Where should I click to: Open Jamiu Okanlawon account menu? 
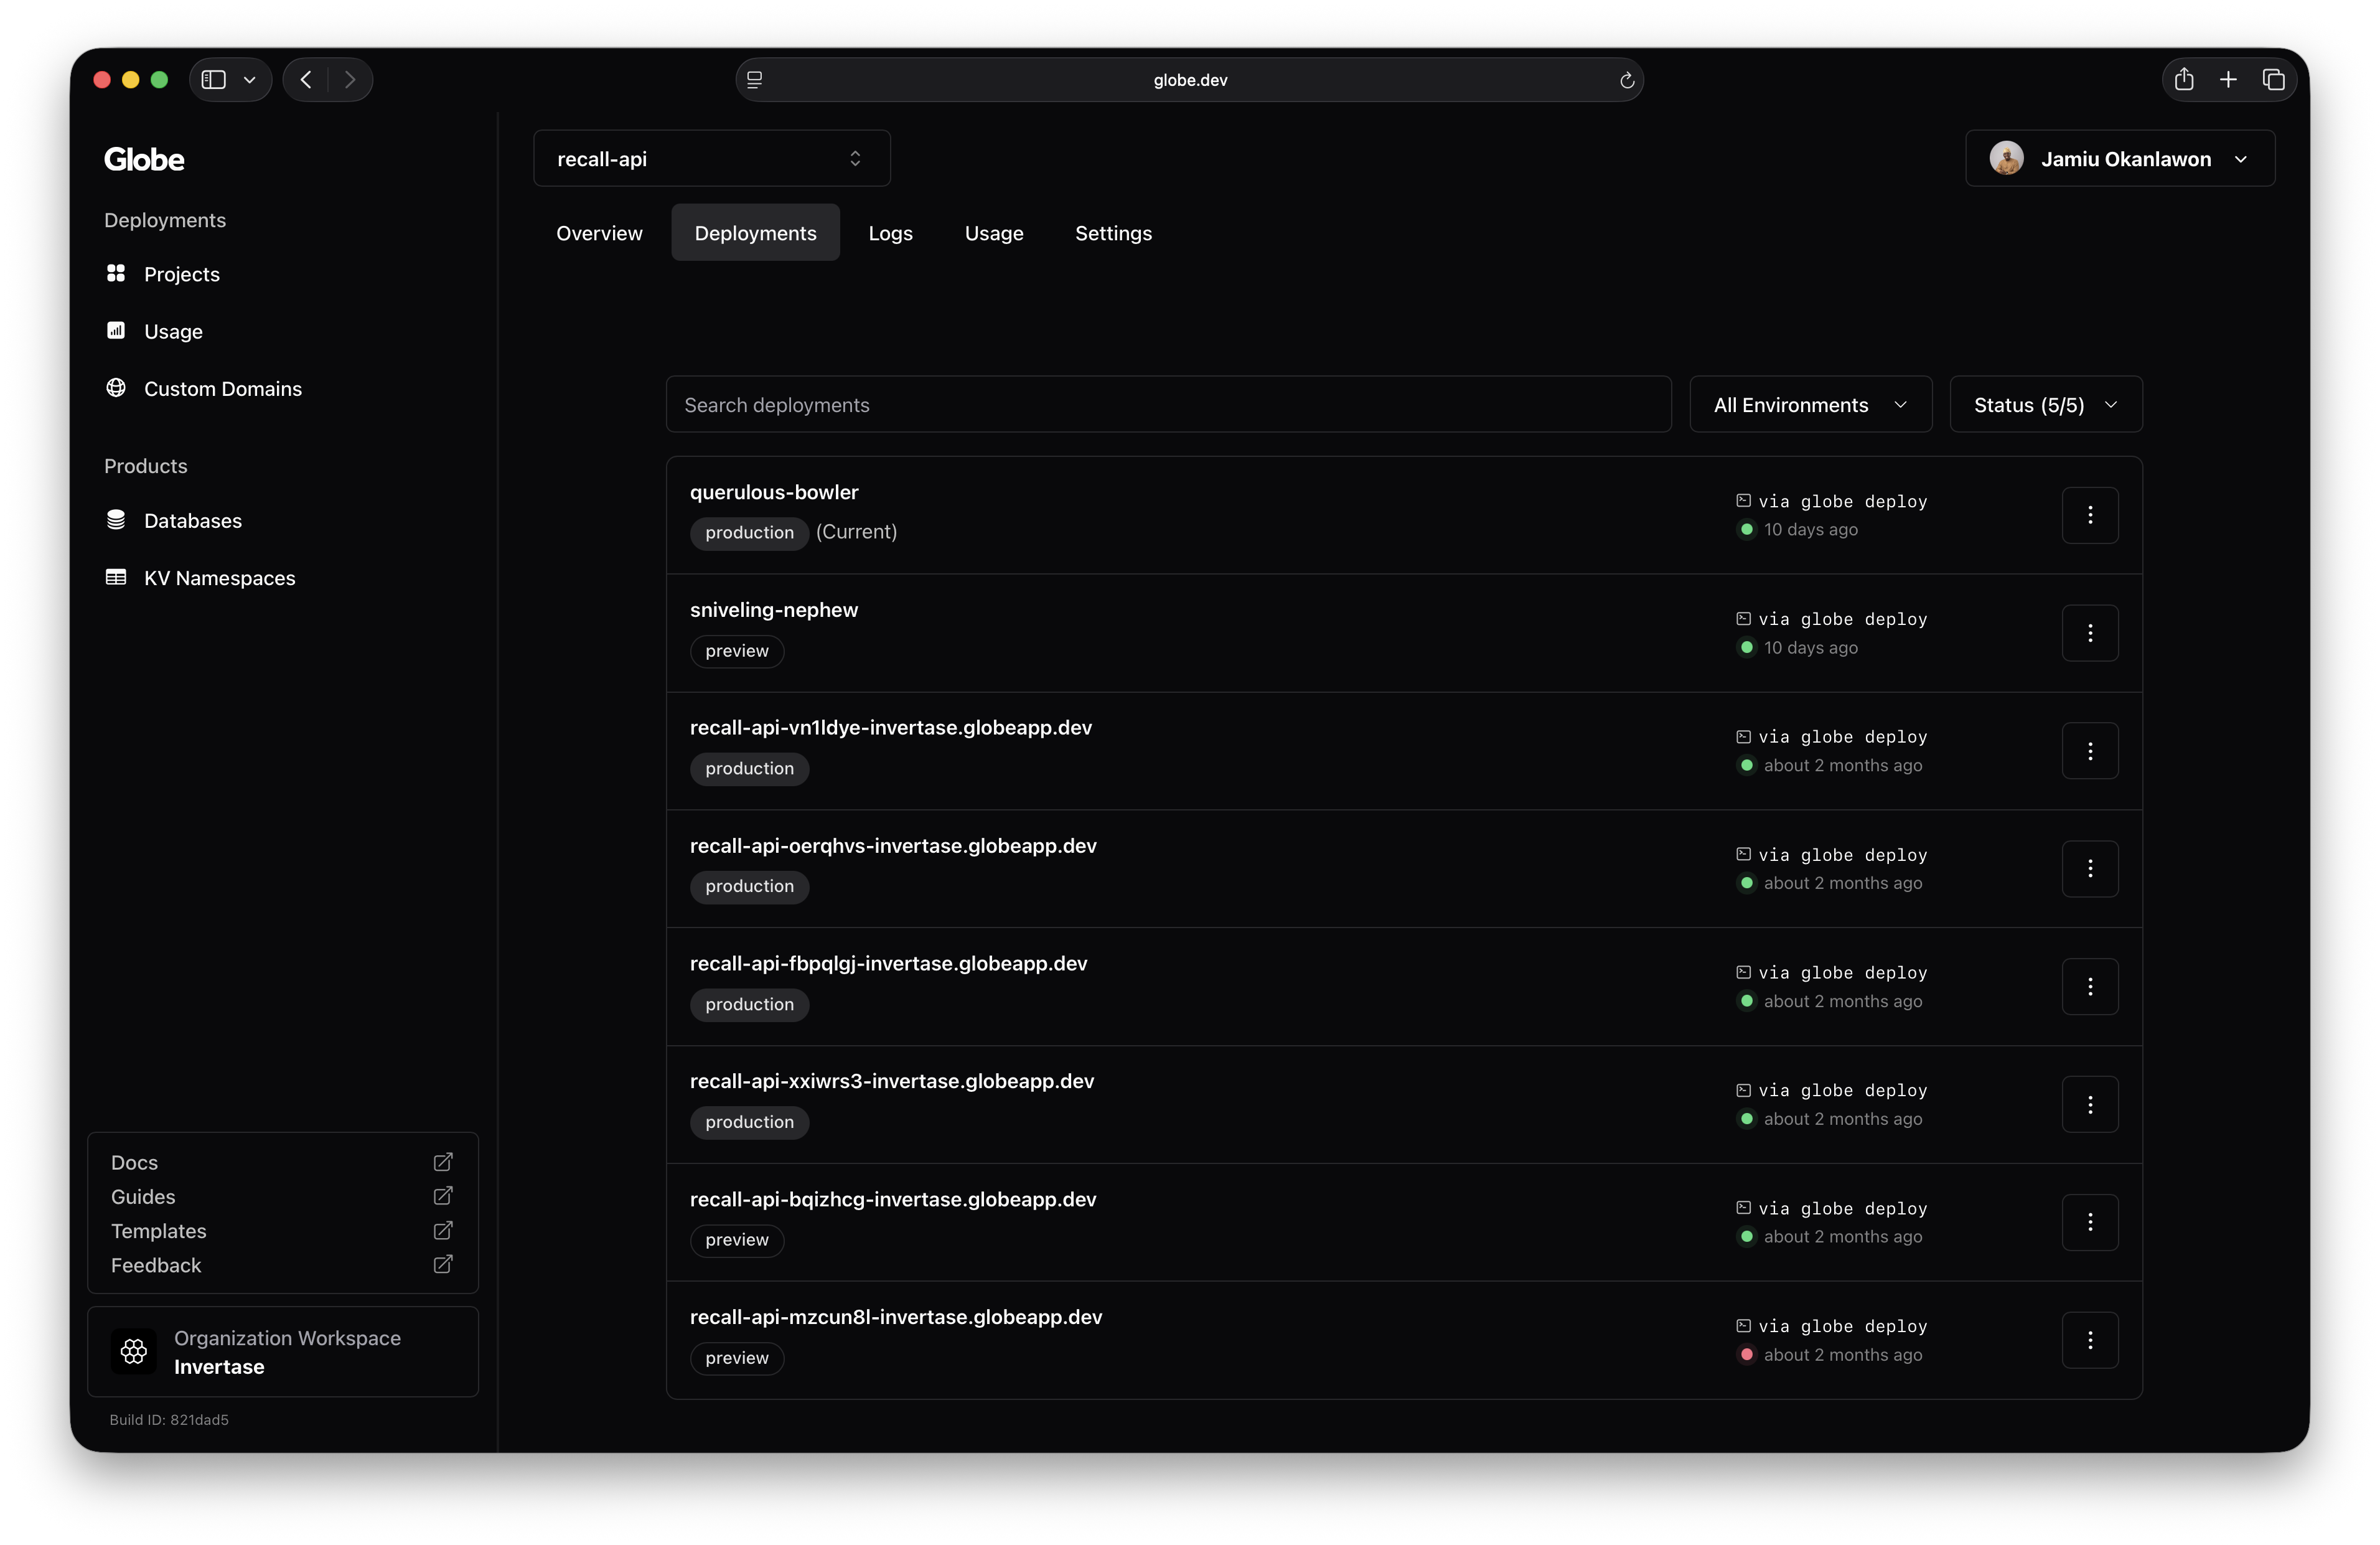pos(2119,159)
